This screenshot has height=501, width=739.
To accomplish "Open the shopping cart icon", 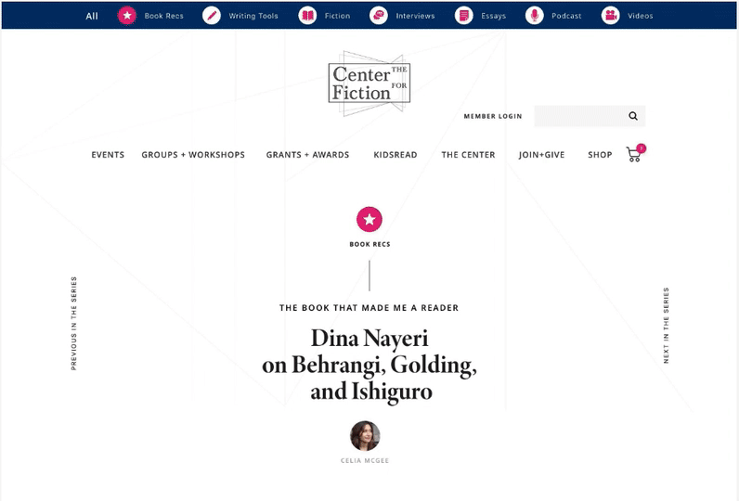I will (x=633, y=155).
